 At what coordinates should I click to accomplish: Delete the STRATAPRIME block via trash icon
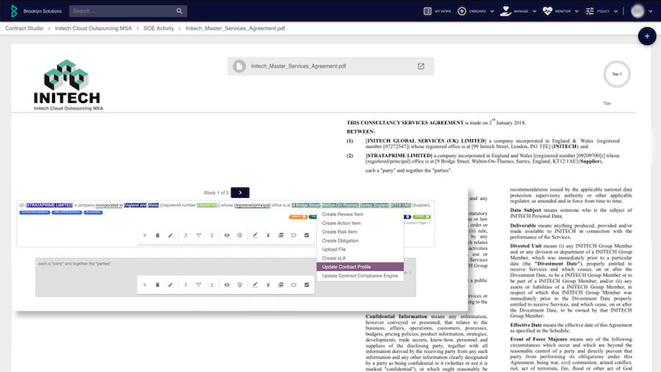click(158, 235)
